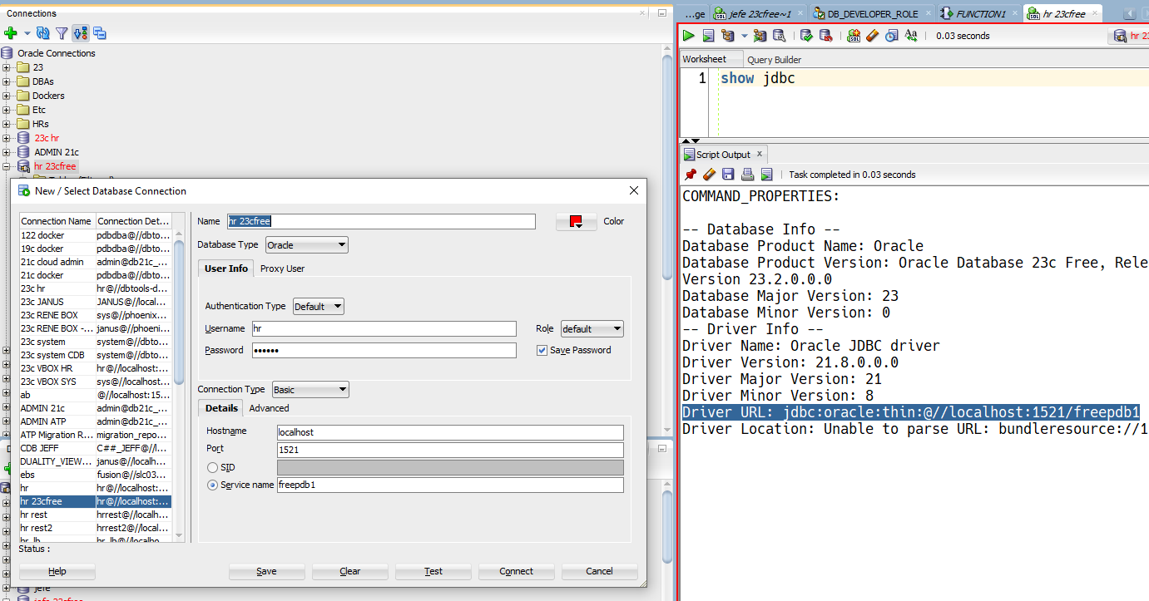The height and width of the screenshot is (601, 1149).
Task: Run Statement with green play icon
Action: pyautogui.click(x=689, y=36)
